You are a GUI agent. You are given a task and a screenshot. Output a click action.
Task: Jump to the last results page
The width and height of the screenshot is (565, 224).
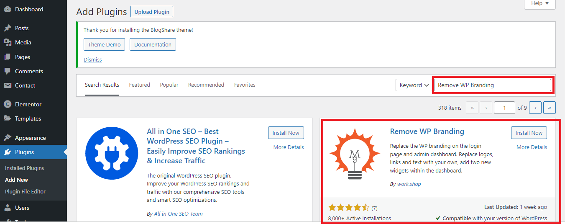pyautogui.click(x=550, y=108)
